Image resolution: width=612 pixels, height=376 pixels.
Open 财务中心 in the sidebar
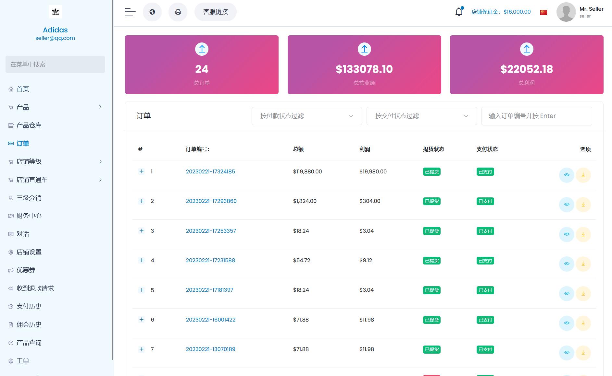(29, 216)
